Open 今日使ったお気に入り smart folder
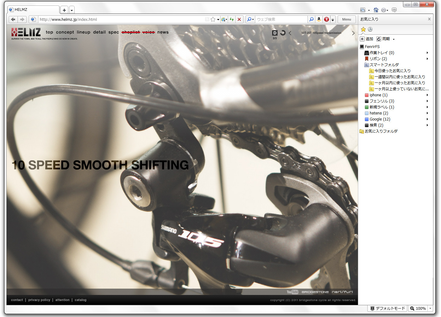This screenshot has width=441, height=317. click(390, 71)
